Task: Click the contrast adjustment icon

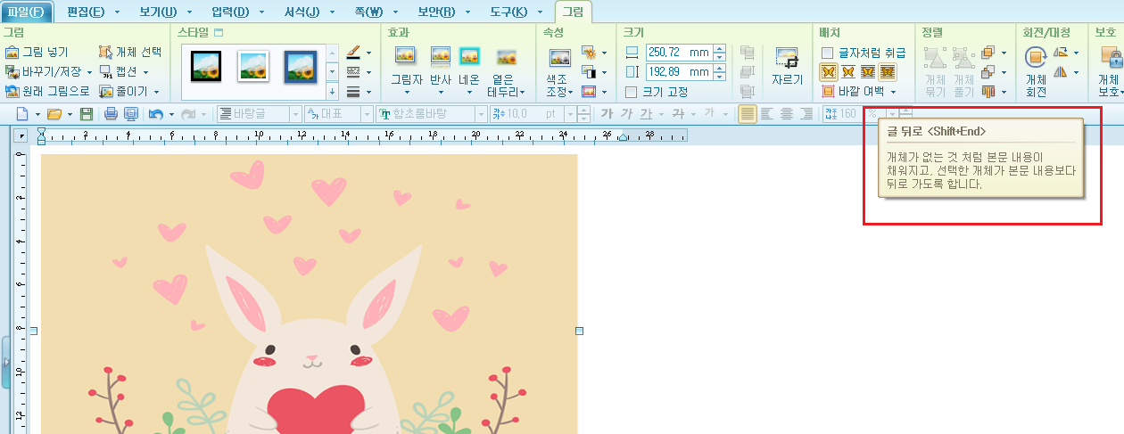Action: click(588, 71)
